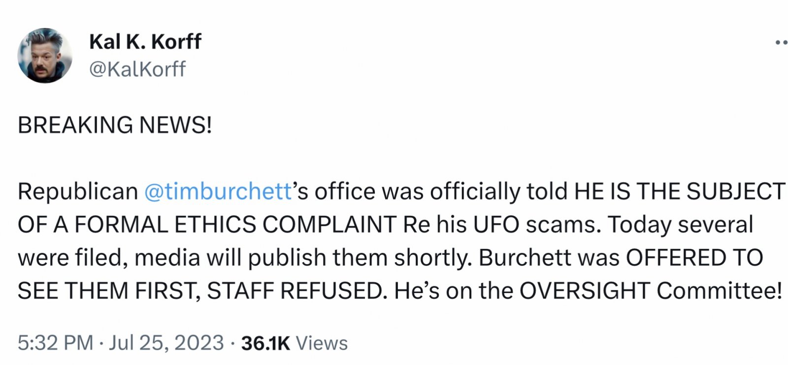Open the @timburchett mention link

(x=219, y=192)
